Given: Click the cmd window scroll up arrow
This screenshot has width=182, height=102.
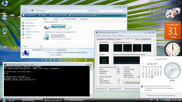Looking at the screenshot, I should click(91, 67).
